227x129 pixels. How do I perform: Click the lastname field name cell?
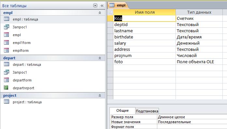click(145, 31)
